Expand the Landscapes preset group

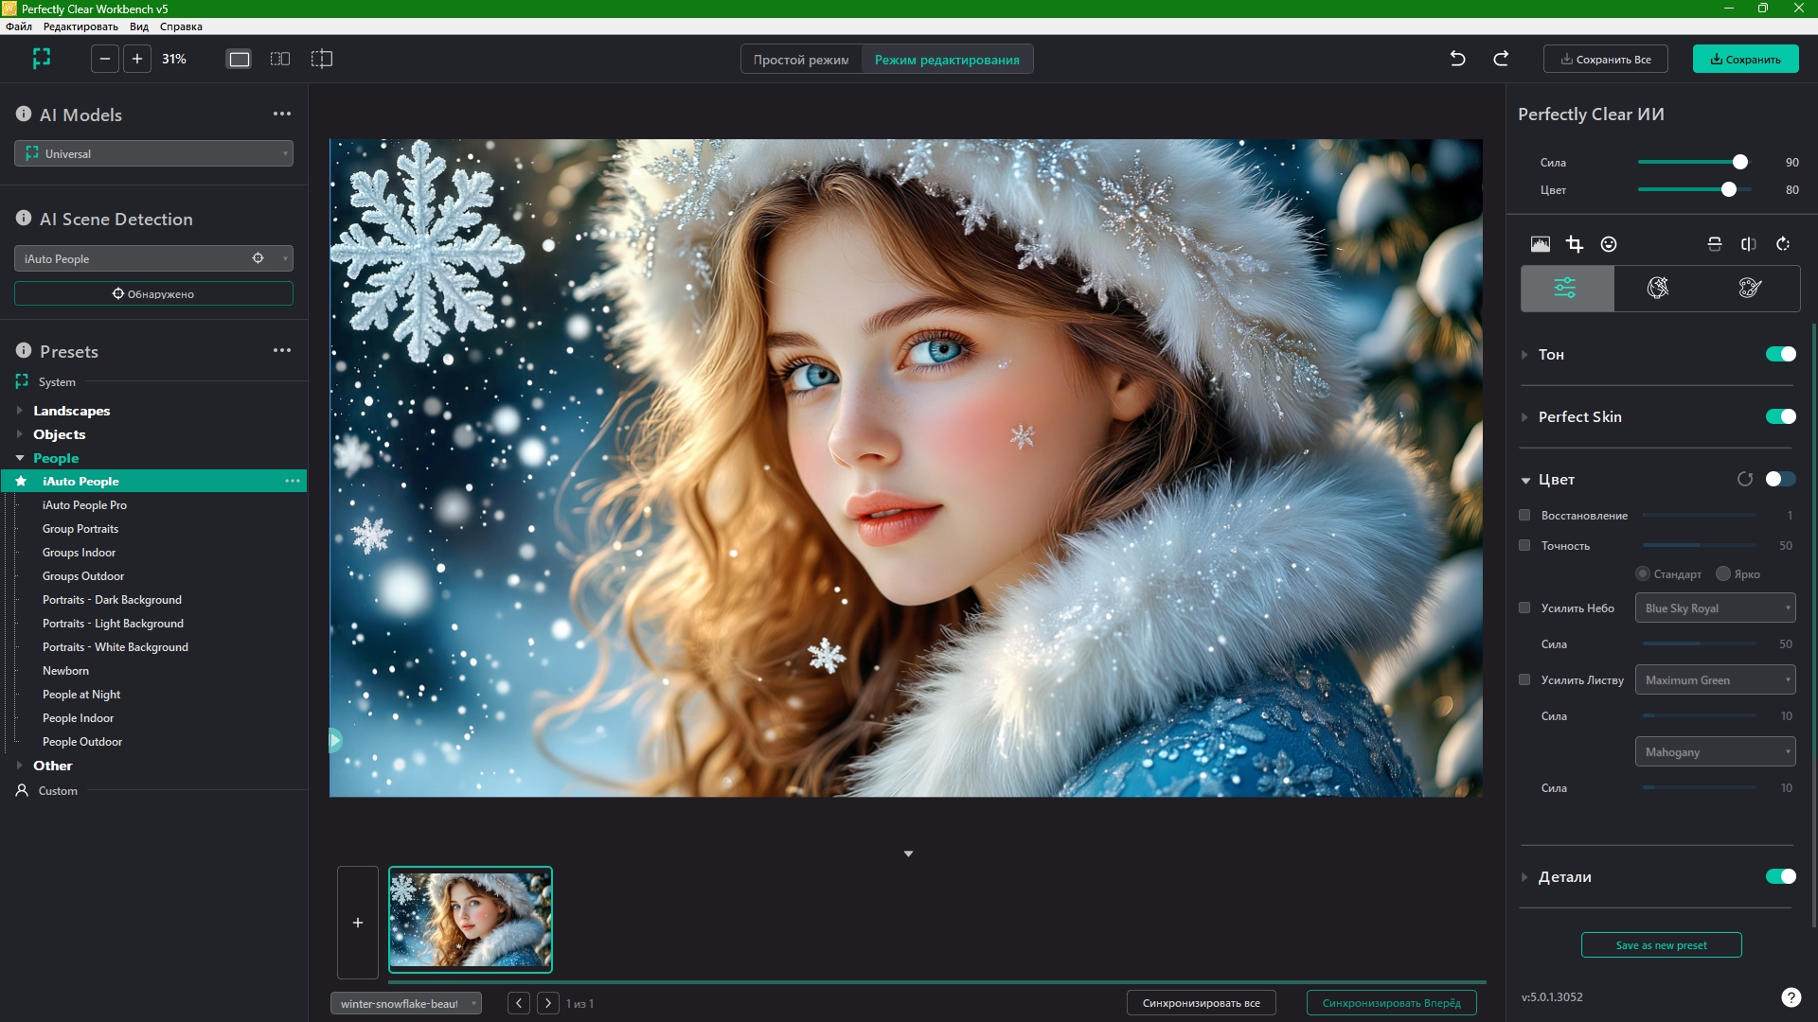coord(20,411)
